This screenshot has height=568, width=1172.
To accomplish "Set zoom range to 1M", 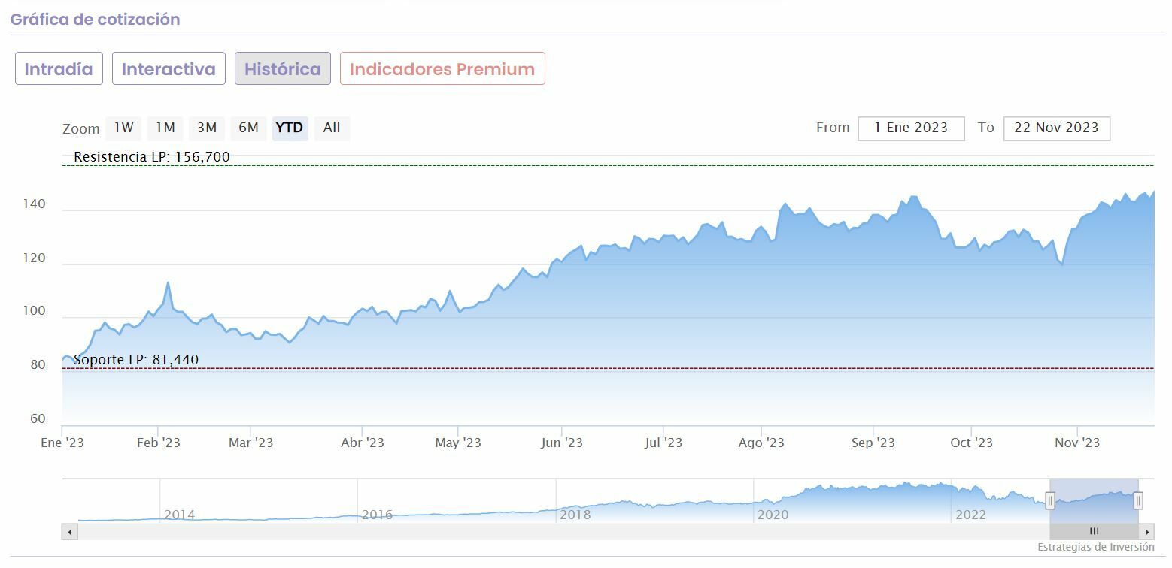I will pos(165,128).
